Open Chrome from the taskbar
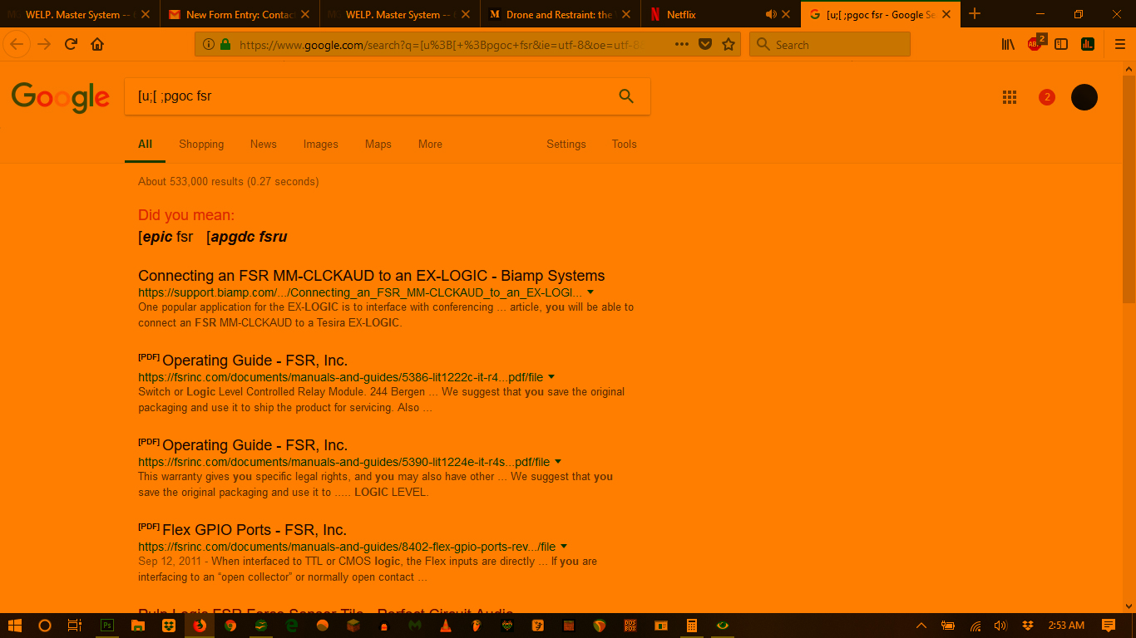Image resolution: width=1136 pixels, height=638 pixels. (230, 626)
